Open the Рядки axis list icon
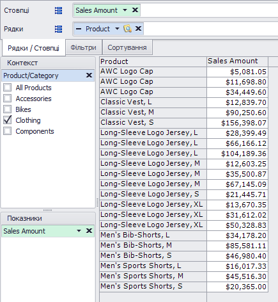 [x=58, y=29]
